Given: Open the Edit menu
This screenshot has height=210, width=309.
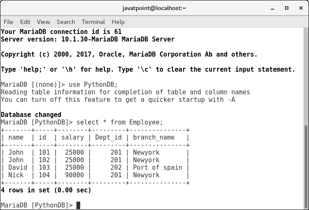Looking at the screenshot, I should tap(25, 22).
